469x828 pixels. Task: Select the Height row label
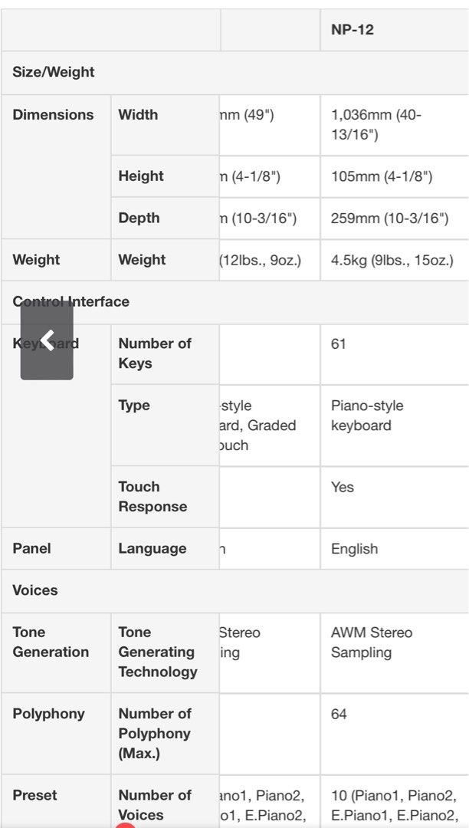click(141, 176)
